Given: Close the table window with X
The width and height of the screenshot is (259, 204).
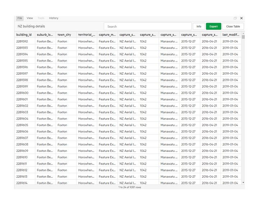Looking at the screenshot, I should click(x=241, y=18).
